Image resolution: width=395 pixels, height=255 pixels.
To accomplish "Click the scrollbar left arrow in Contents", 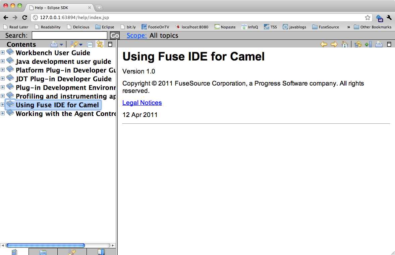I will coord(2,245).
